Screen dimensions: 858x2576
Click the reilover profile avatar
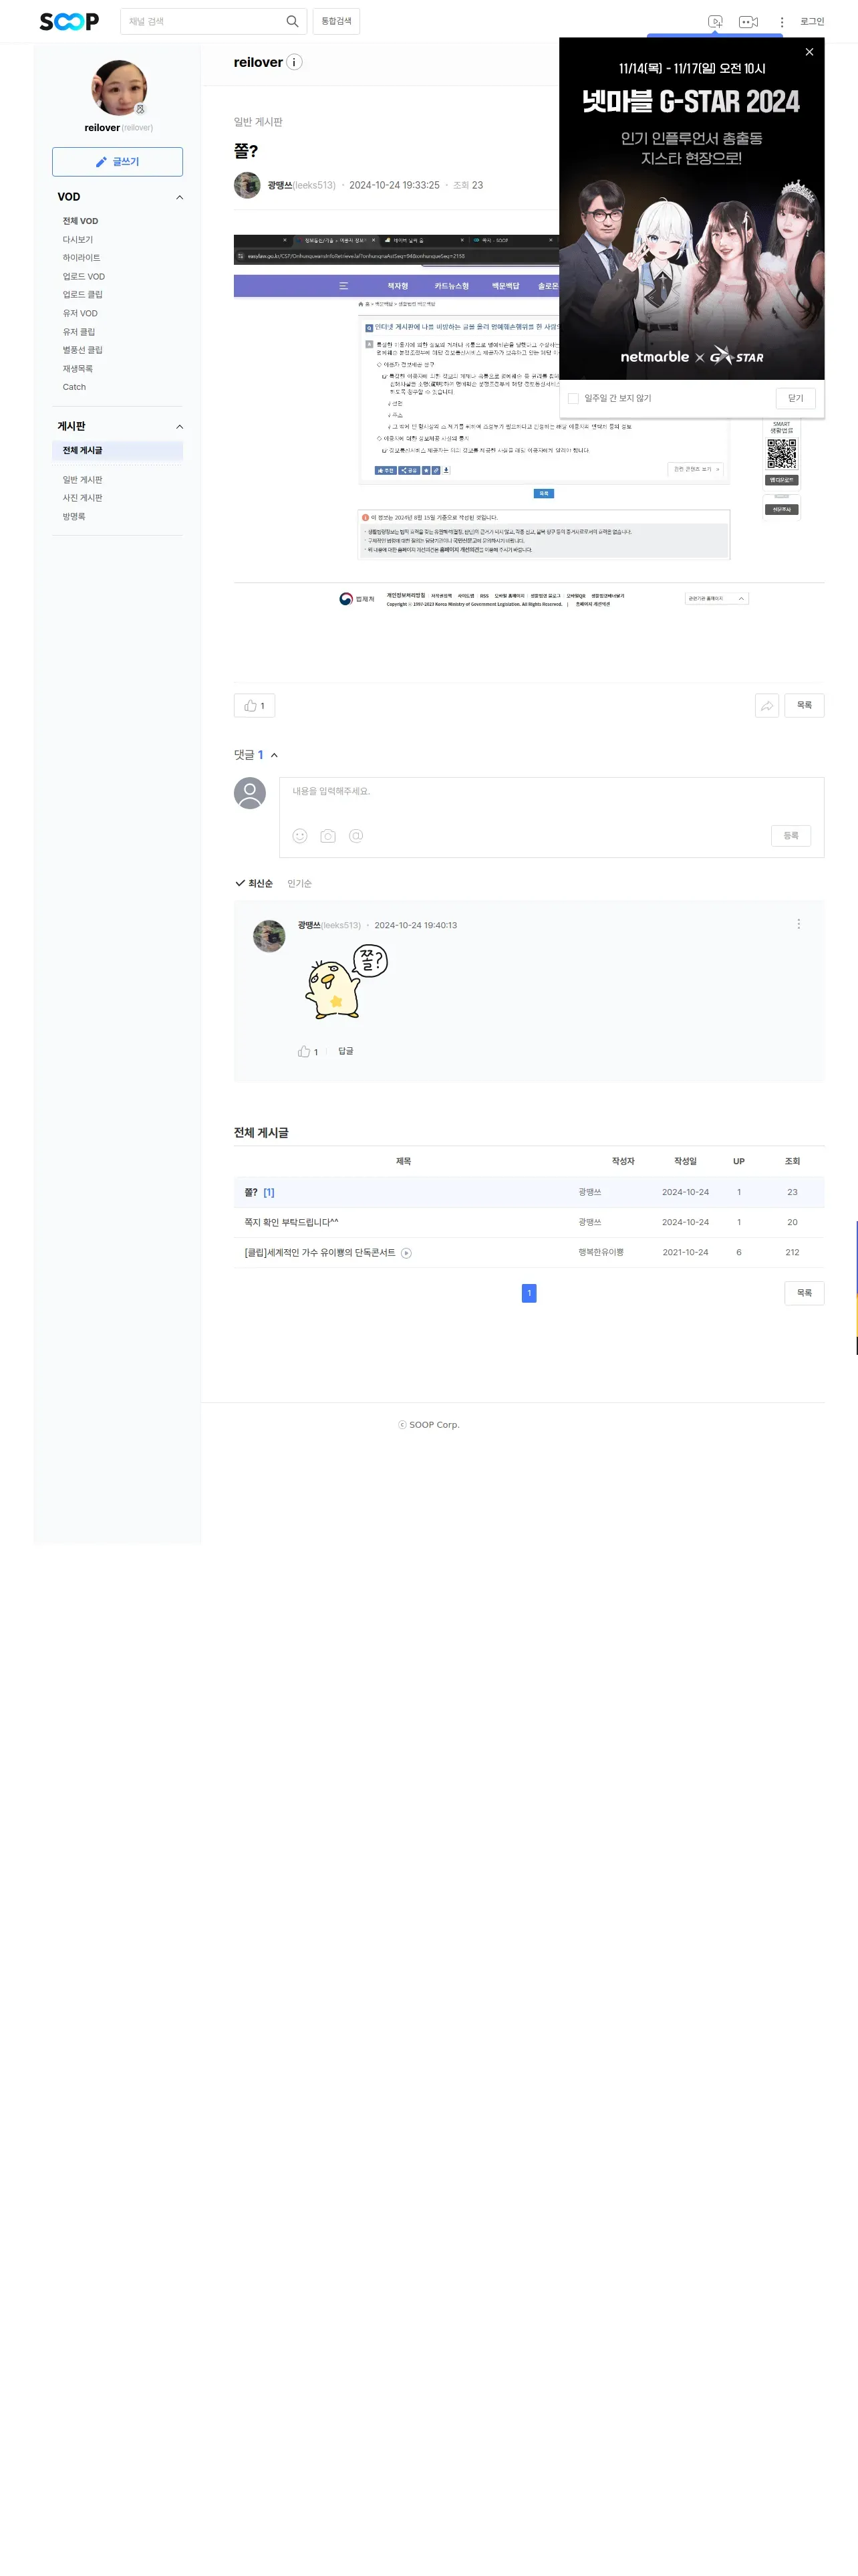(119, 88)
